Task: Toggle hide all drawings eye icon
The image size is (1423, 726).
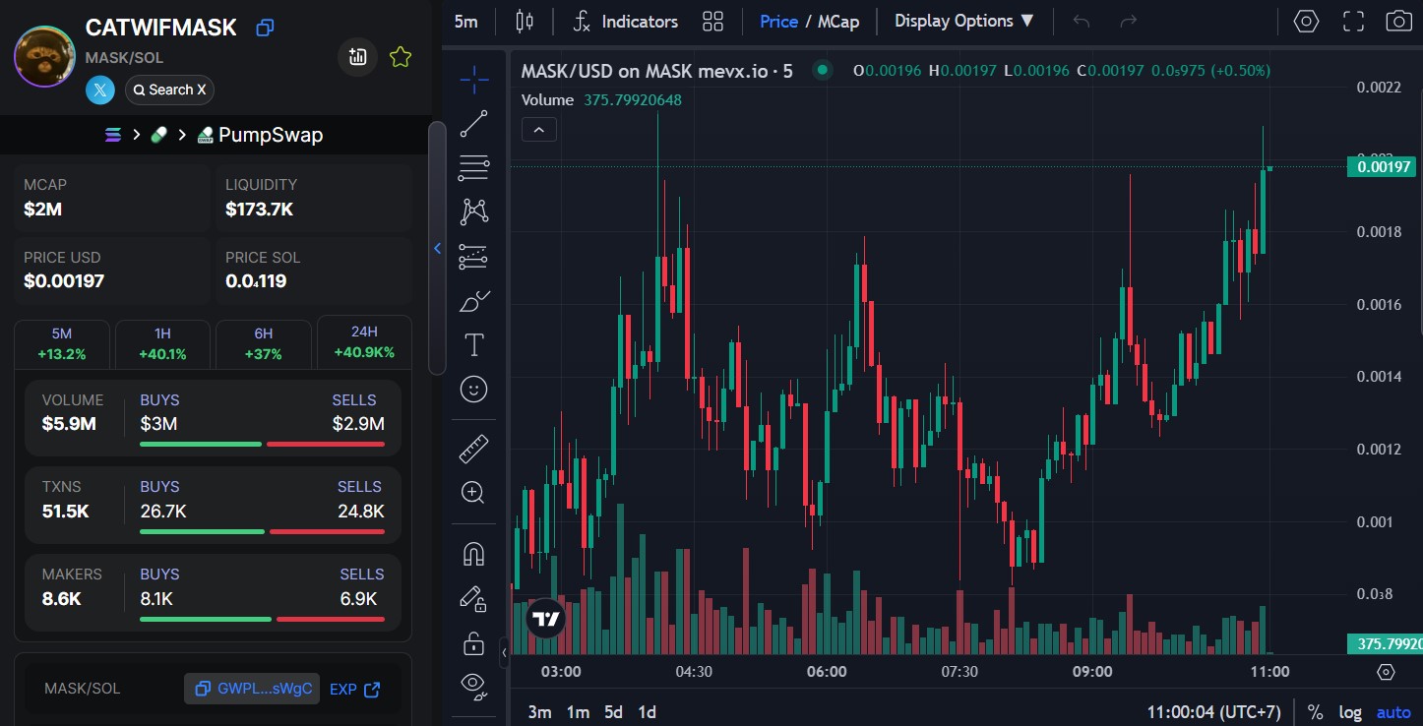Action: point(473,686)
